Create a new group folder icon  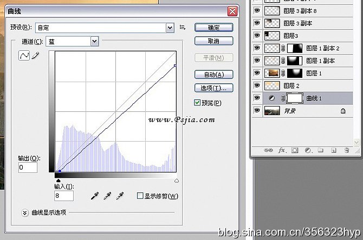point(320,150)
